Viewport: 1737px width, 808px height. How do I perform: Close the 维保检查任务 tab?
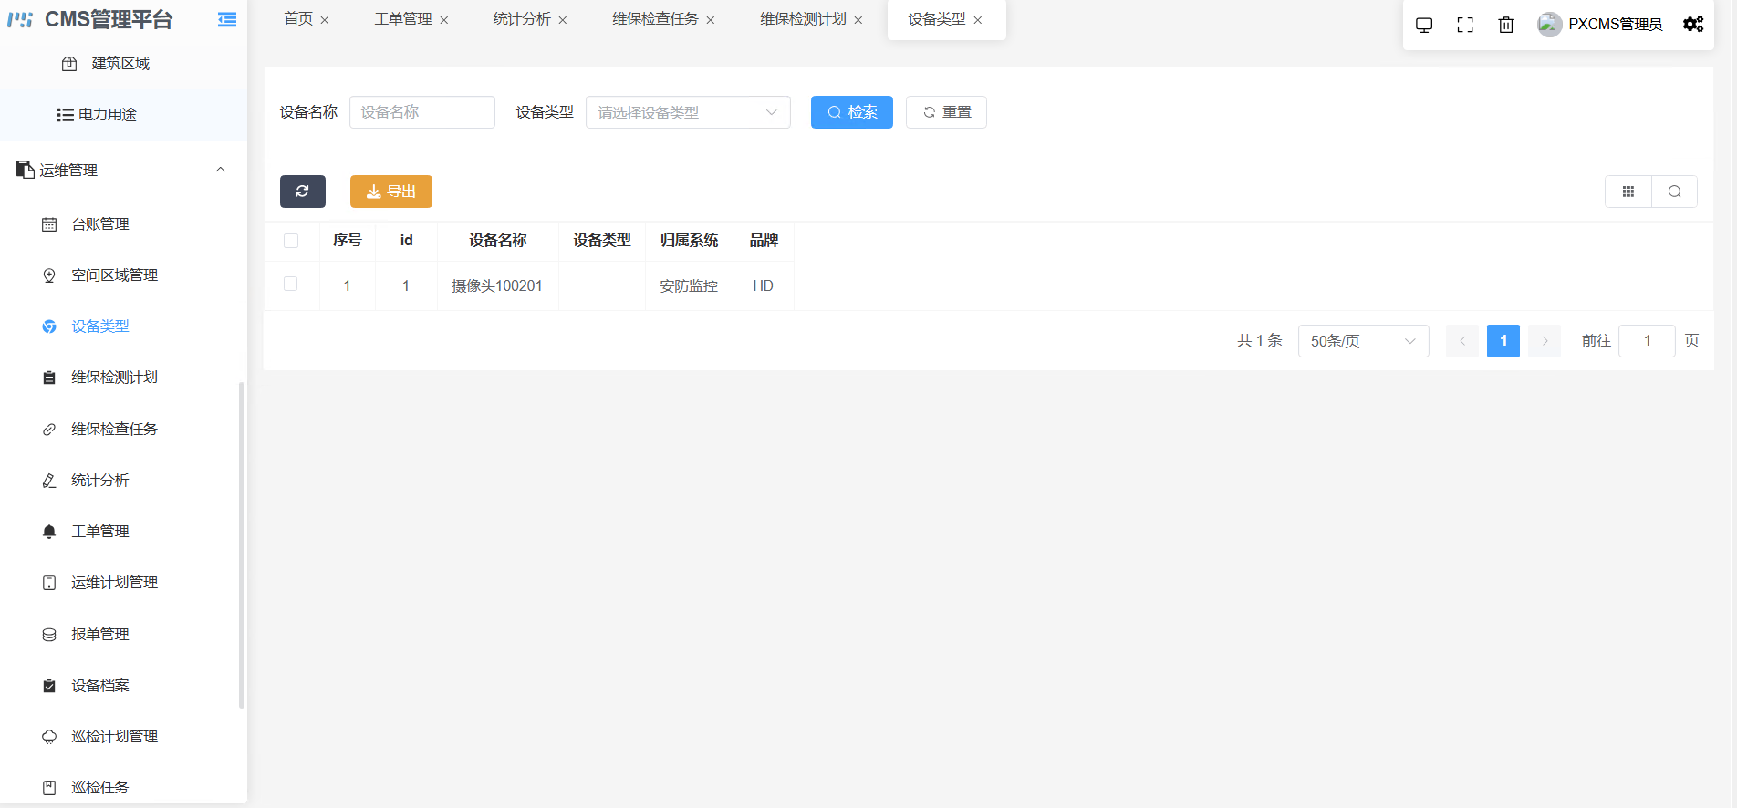tap(711, 20)
